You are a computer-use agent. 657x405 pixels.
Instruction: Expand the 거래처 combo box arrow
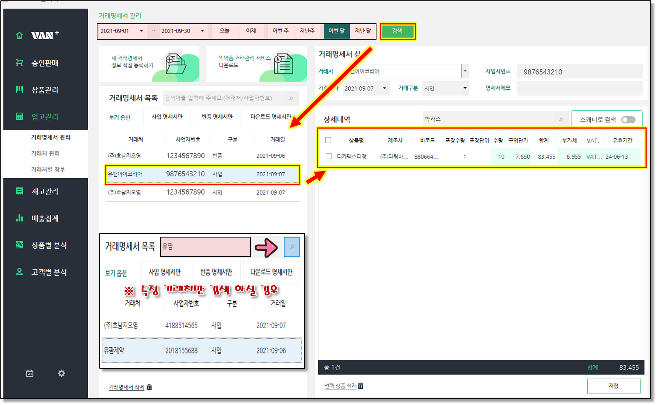point(465,71)
